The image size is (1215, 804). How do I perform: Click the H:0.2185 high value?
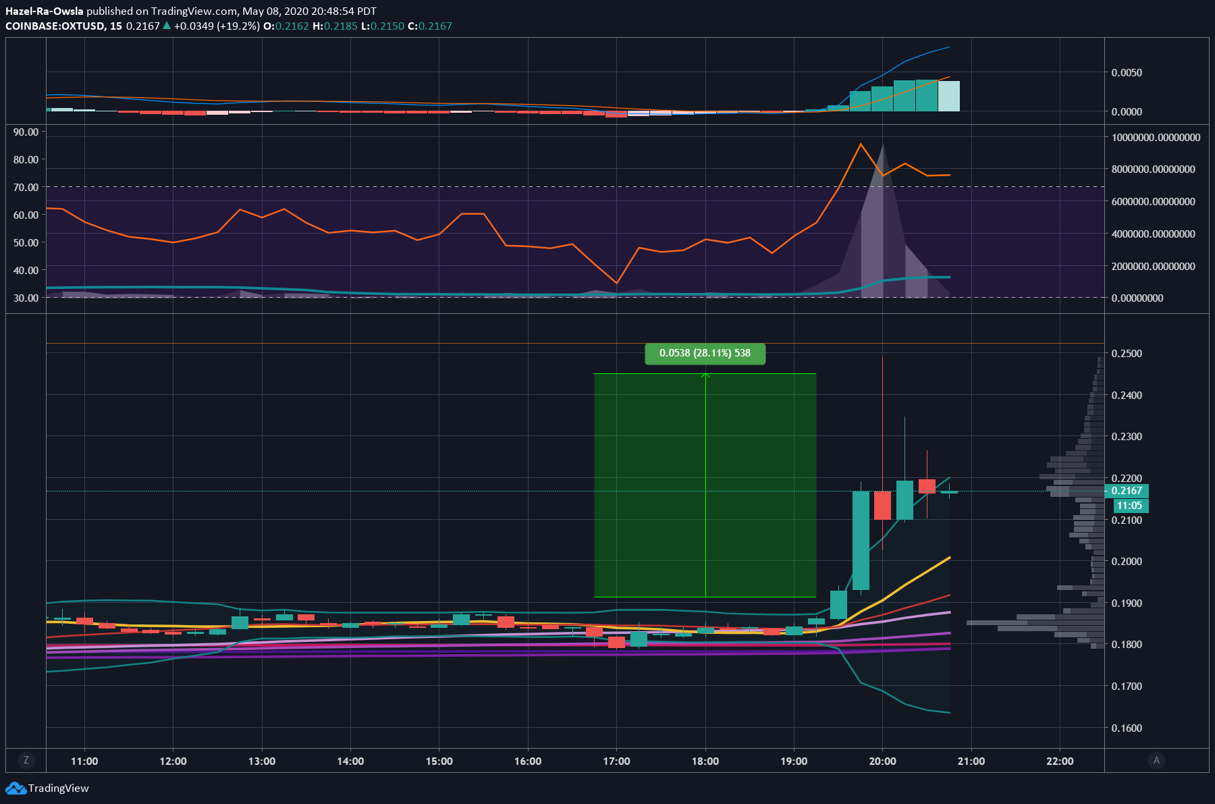click(335, 26)
